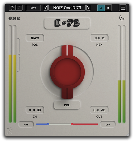The width and height of the screenshot is (134, 142).
Task: Click the input threshold arrow marker
Action: click(x=19, y=55)
